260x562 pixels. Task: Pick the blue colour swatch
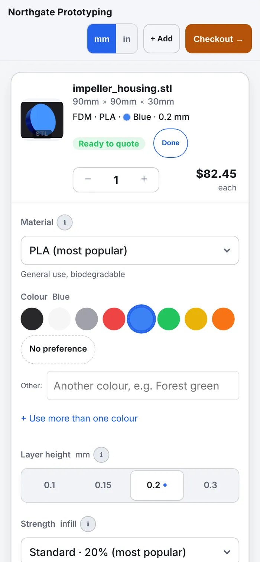141,319
